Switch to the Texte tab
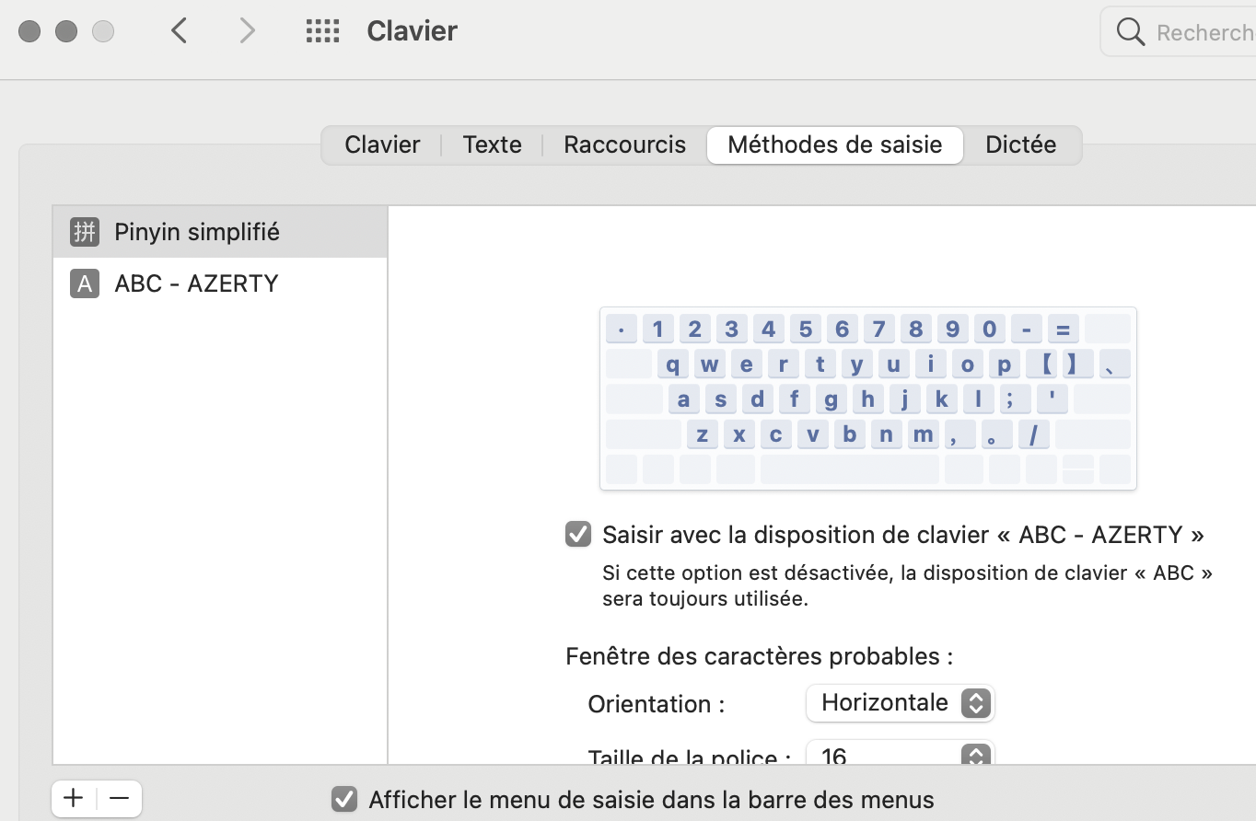This screenshot has width=1256, height=821. [x=492, y=145]
